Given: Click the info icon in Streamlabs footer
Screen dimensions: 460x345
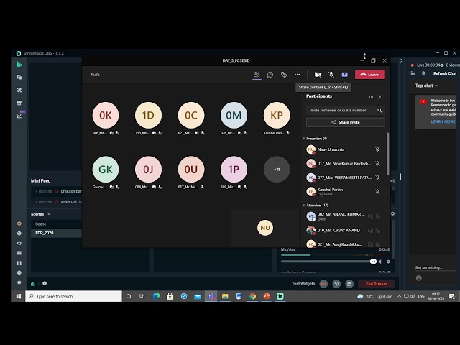Looking at the screenshot, I should tap(45, 283).
